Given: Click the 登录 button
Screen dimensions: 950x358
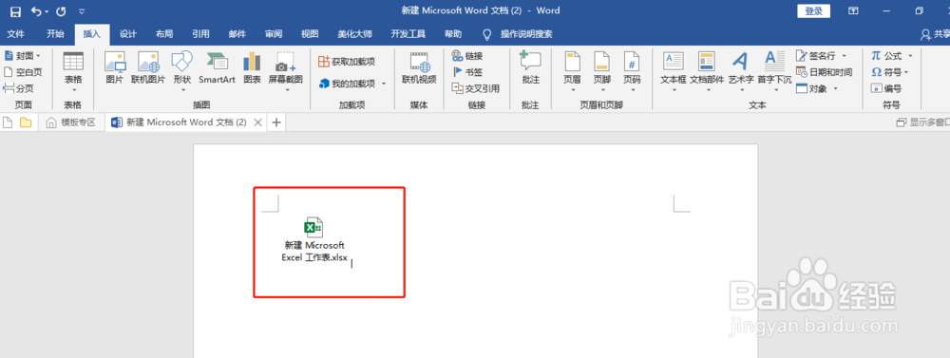Looking at the screenshot, I should pyautogui.click(x=814, y=10).
